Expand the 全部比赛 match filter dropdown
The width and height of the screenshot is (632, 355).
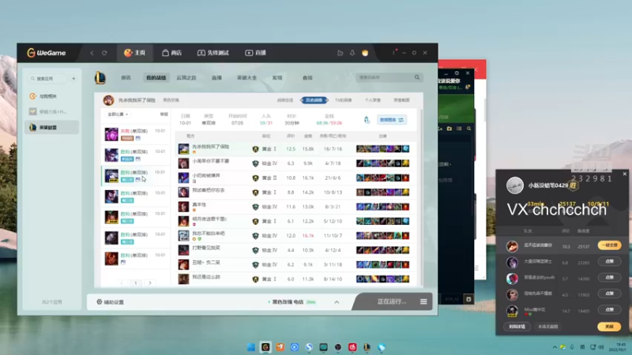[x=118, y=114]
